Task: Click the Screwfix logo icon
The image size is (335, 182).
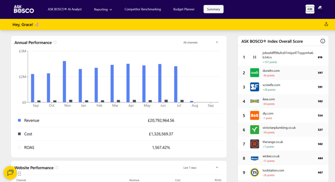Action: [254, 87]
